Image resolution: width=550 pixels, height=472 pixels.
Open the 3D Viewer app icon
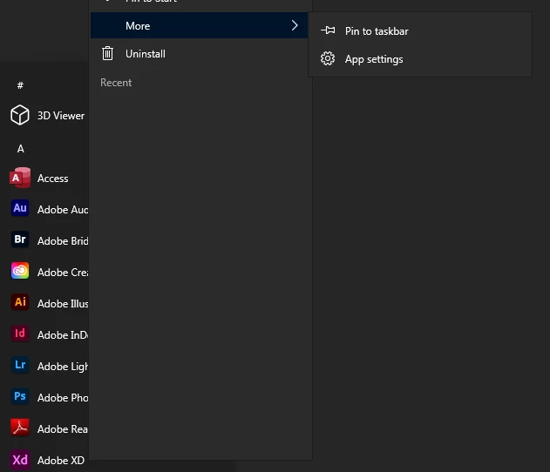click(x=20, y=115)
